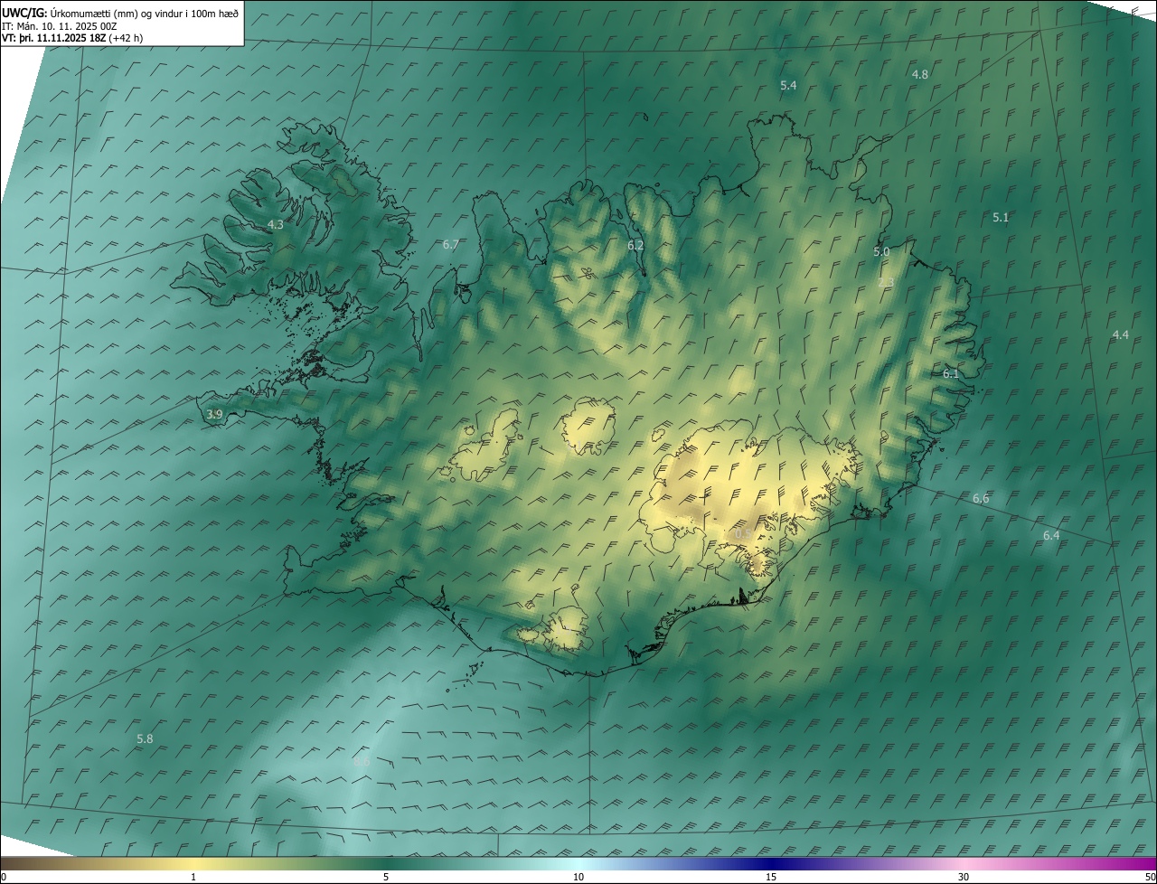The height and width of the screenshot is (884, 1157).
Task: Click the 5 tick label on the colour scale
Action: [x=386, y=877]
